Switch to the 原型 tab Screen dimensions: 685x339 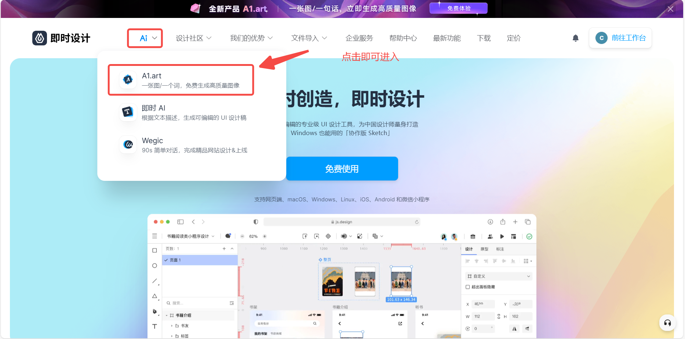(484, 249)
